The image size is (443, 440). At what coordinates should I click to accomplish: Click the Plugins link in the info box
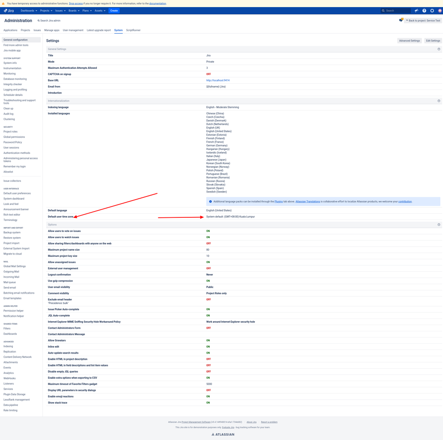coord(278,202)
